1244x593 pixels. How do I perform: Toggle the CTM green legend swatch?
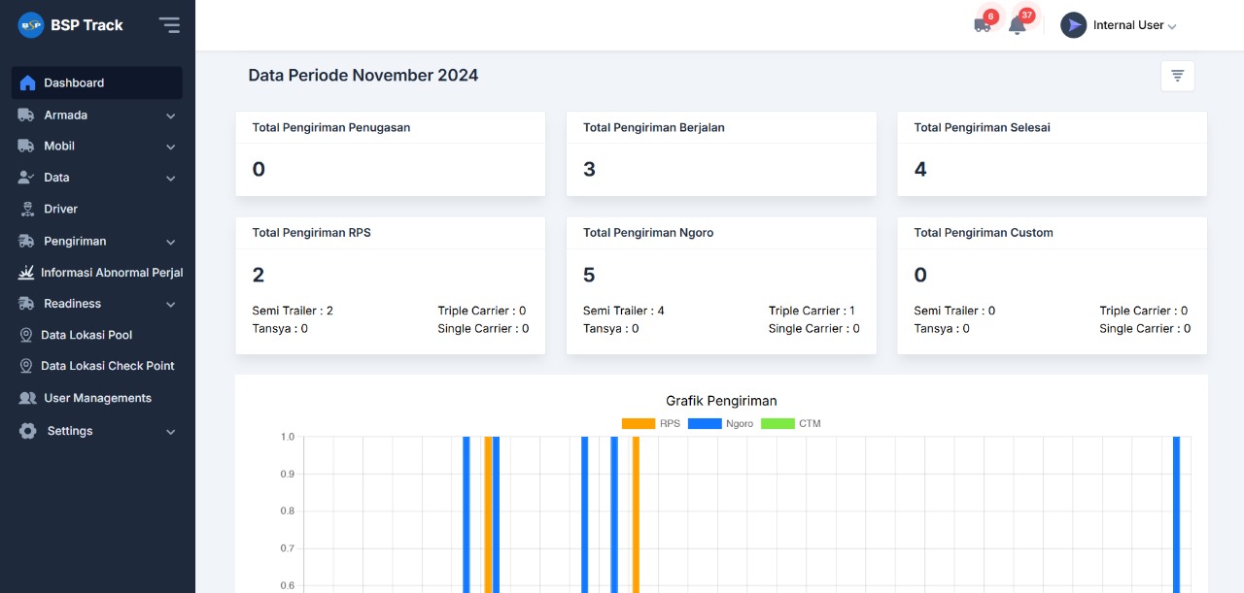(x=777, y=423)
